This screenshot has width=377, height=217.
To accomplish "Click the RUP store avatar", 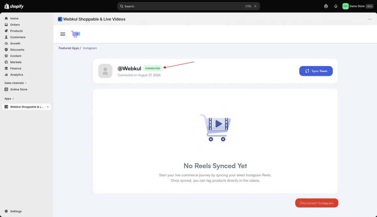I will pos(346,6).
